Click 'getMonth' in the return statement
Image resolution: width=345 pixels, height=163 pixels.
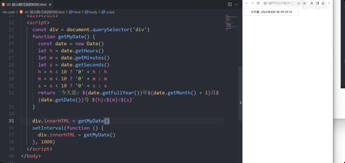coord(179,93)
